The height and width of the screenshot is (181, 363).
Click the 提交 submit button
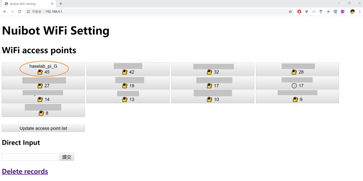point(67,157)
